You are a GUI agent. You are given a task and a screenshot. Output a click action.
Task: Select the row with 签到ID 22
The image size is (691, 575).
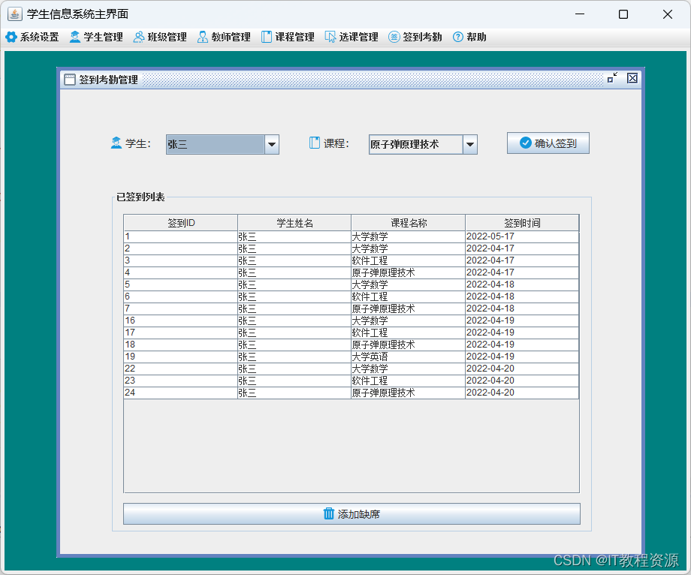coord(352,369)
